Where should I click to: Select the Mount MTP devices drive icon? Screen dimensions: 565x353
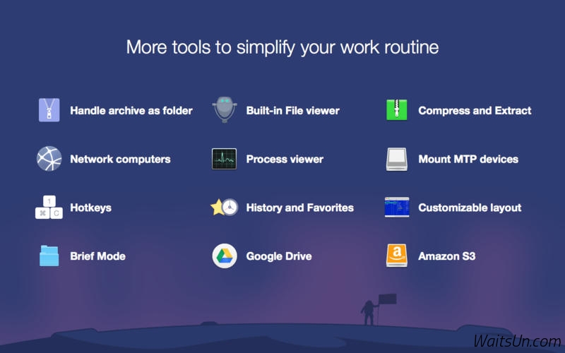click(397, 159)
